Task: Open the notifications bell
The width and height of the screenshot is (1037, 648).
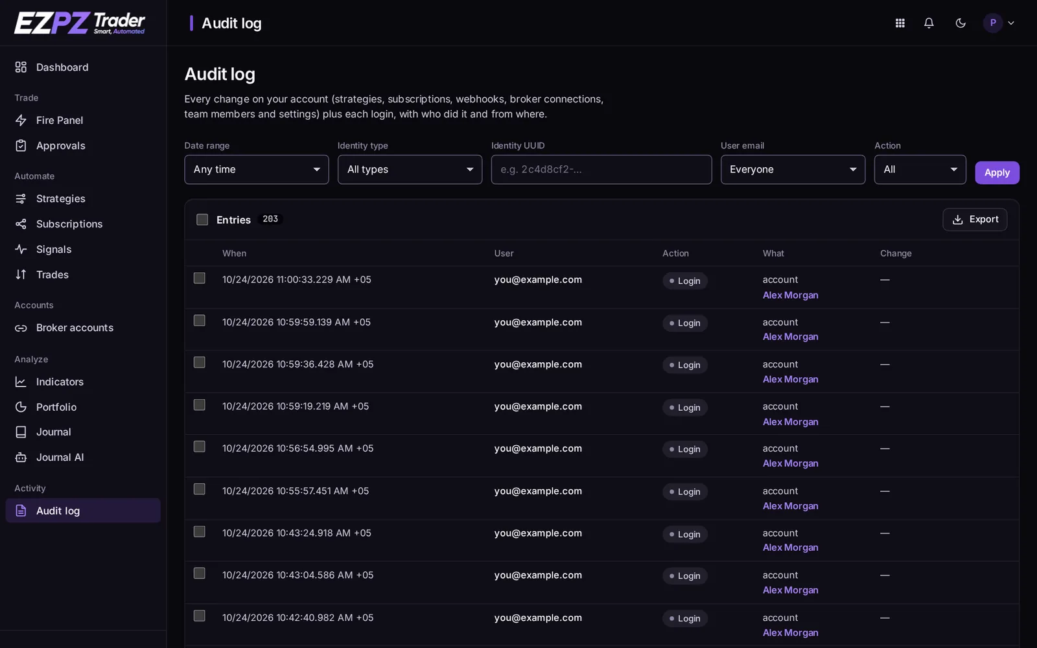Action: click(x=929, y=23)
